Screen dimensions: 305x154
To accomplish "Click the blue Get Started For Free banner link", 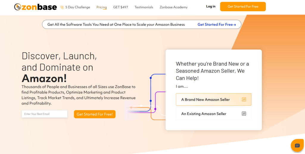I will [215, 25].
